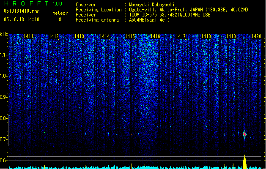266x169 pixels.
Task: Click the 1414 time marker
Action: (x=105, y=36)
